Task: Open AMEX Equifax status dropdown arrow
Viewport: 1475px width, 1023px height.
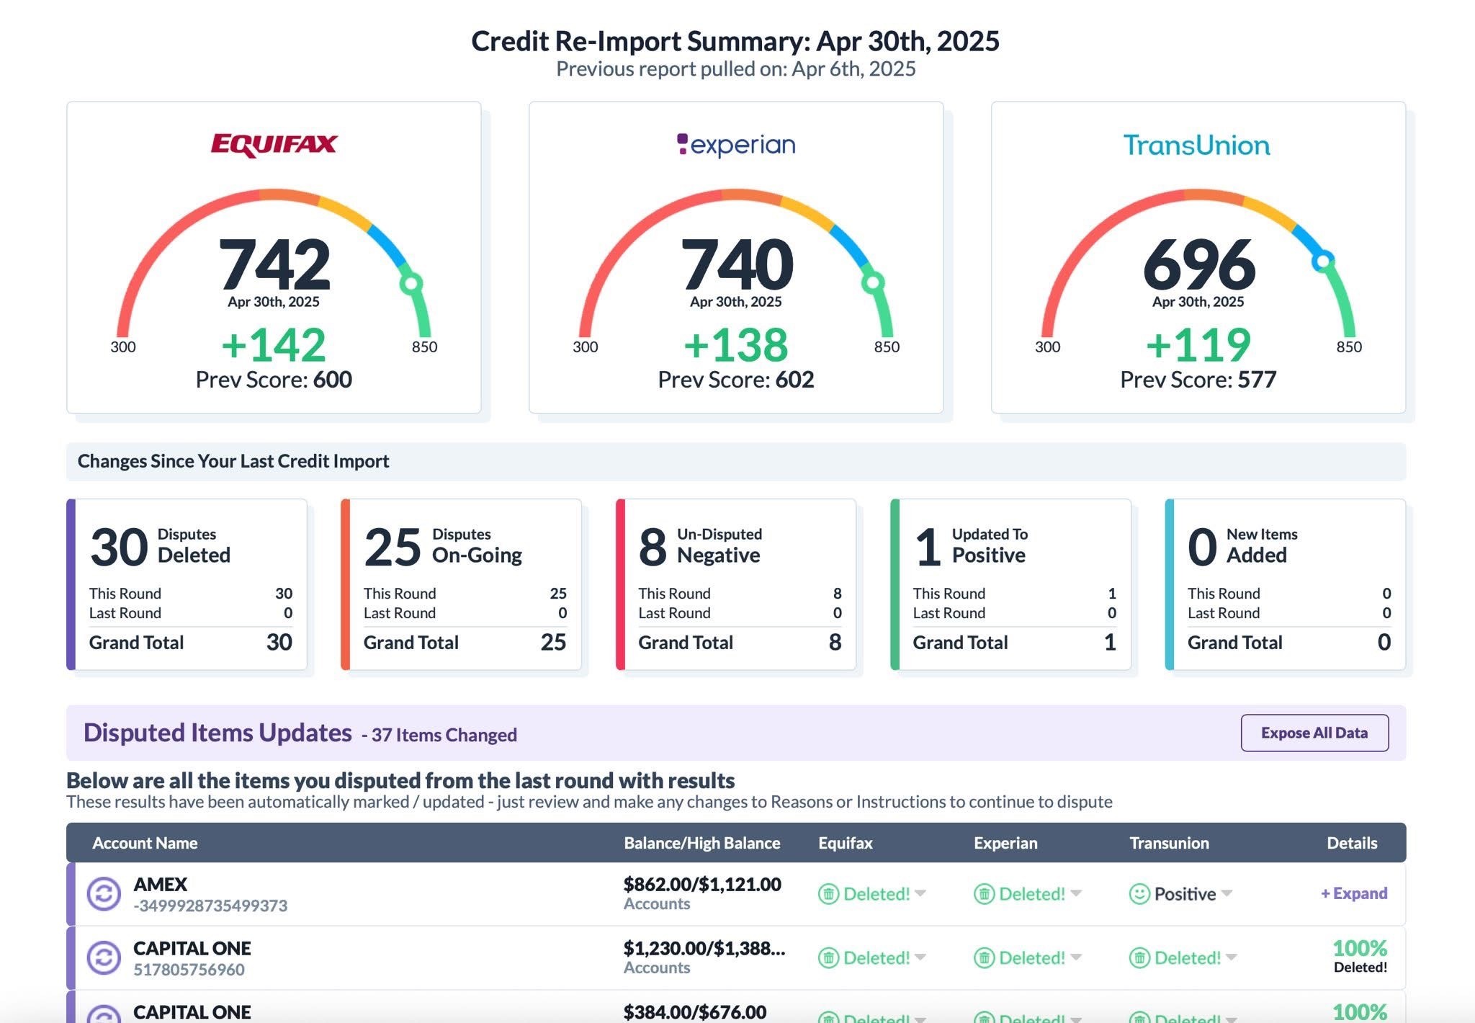Action: click(x=920, y=893)
